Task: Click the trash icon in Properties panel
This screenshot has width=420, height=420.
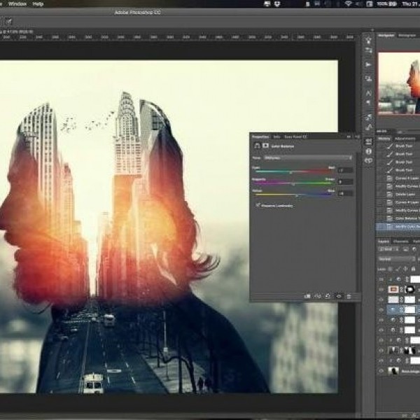Action: [x=350, y=296]
